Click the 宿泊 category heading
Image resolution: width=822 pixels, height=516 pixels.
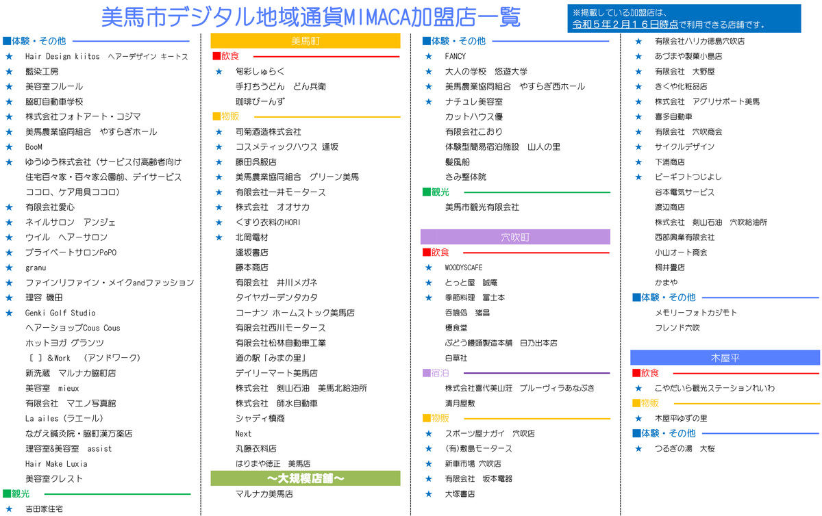[436, 373]
